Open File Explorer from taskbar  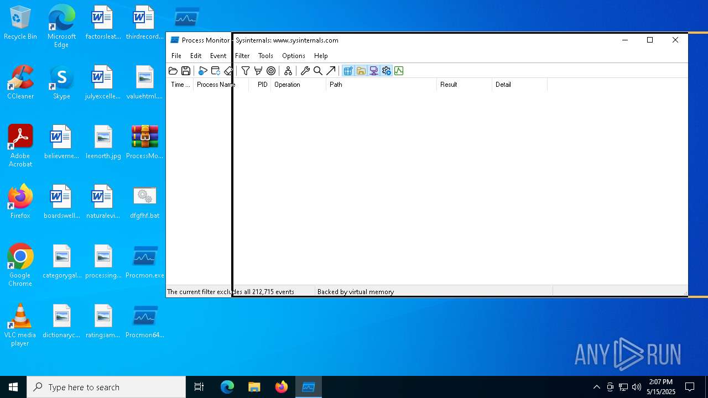254,387
